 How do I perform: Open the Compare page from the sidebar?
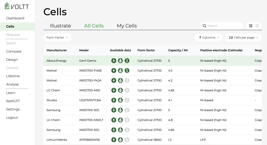(14, 51)
